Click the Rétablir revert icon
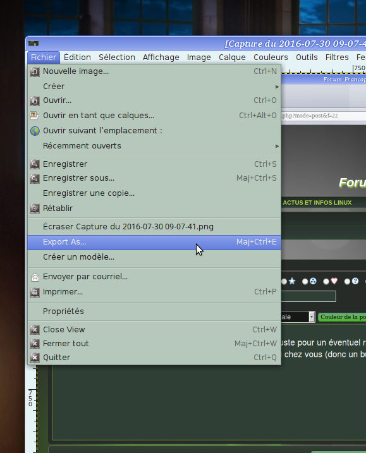Viewport: 366px width, 453px height. coord(35,208)
